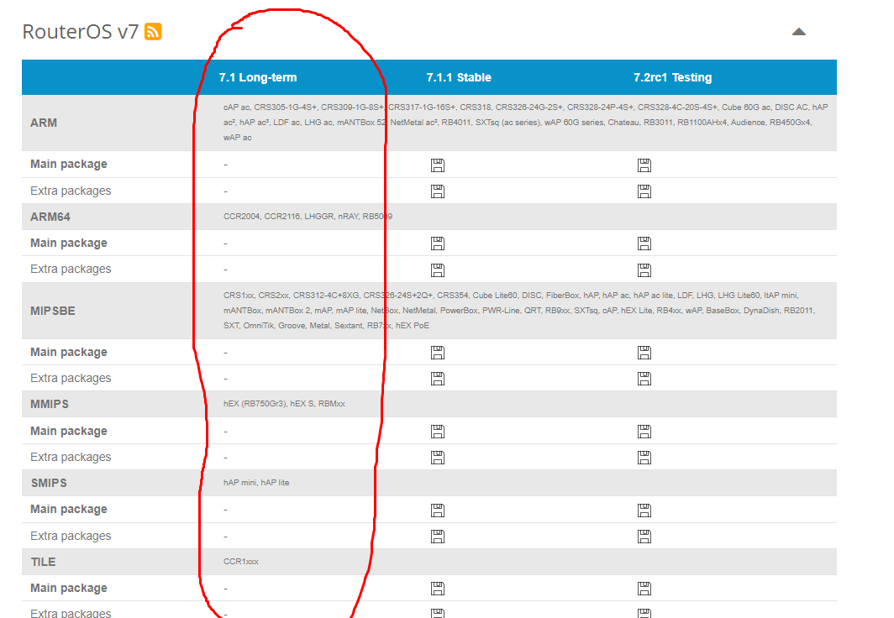Select the 7.1 Long-term column header
Screen dimensions: 894x618
click(258, 77)
